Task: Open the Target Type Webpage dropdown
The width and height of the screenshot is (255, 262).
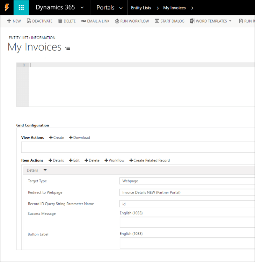Action: [x=187, y=181]
